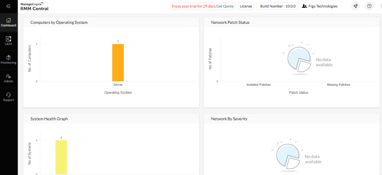Go to the Monitoring section in the sidebar
The image size is (382, 175).
pyautogui.click(x=9, y=60)
